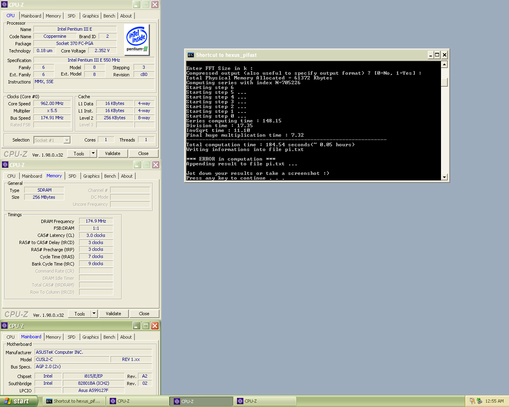Viewport: 509px width, 407px height.
Task: Click Tools button in Memory CPU-Z window
Action: pos(80,314)
